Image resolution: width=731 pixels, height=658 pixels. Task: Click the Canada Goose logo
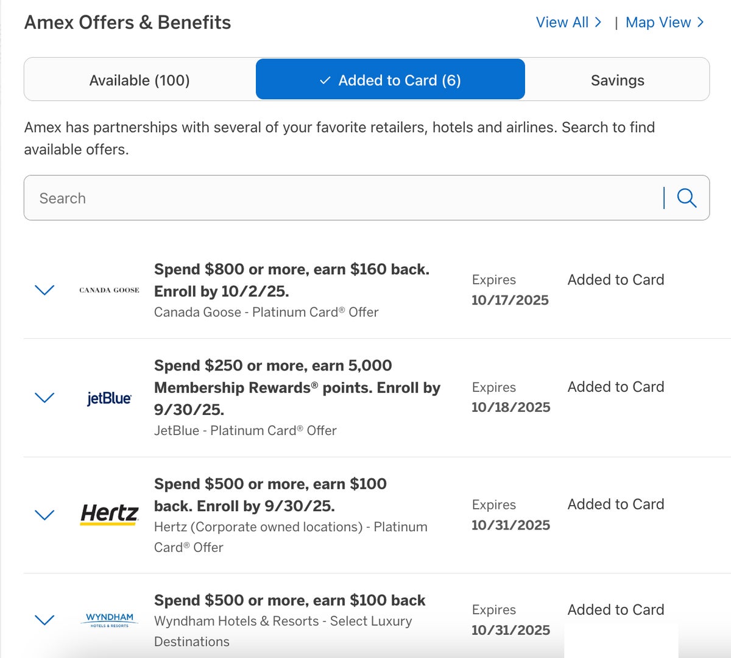click(109, 290)
